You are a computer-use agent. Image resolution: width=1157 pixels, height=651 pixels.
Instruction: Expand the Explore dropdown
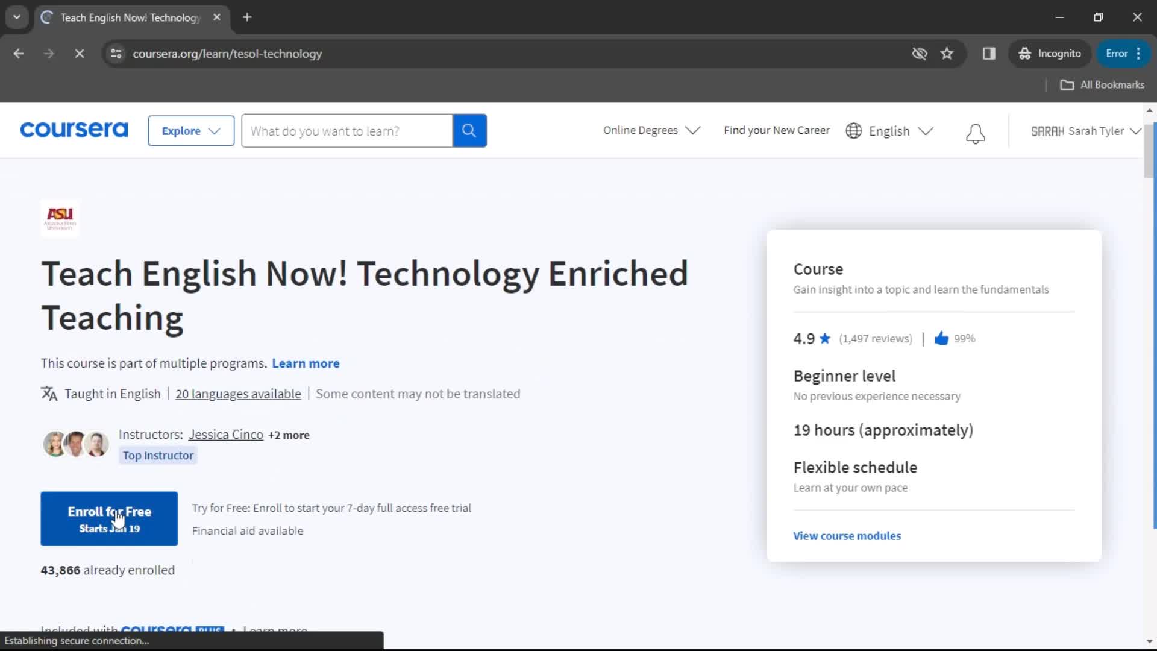click(191, 131)
